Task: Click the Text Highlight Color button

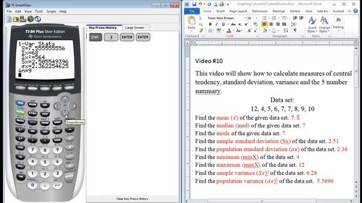Action: click(218, 30)
